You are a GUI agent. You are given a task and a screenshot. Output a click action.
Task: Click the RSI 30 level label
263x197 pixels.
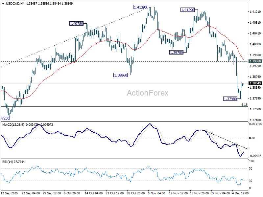click(251, 181)
